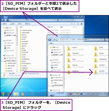Select the Alarms folder in Device Storage
109x111 pixels.
pyautogui.click(x=76, y=48)
